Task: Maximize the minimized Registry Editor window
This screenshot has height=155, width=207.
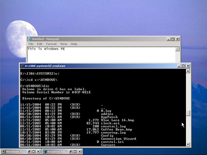Action: click(x=75, y=151)
